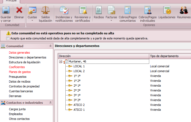The height and width of the screenshot is (122, 191).
Task: Go to Cuentas bancarias in sidebar
Action: [x=21, y=91]
